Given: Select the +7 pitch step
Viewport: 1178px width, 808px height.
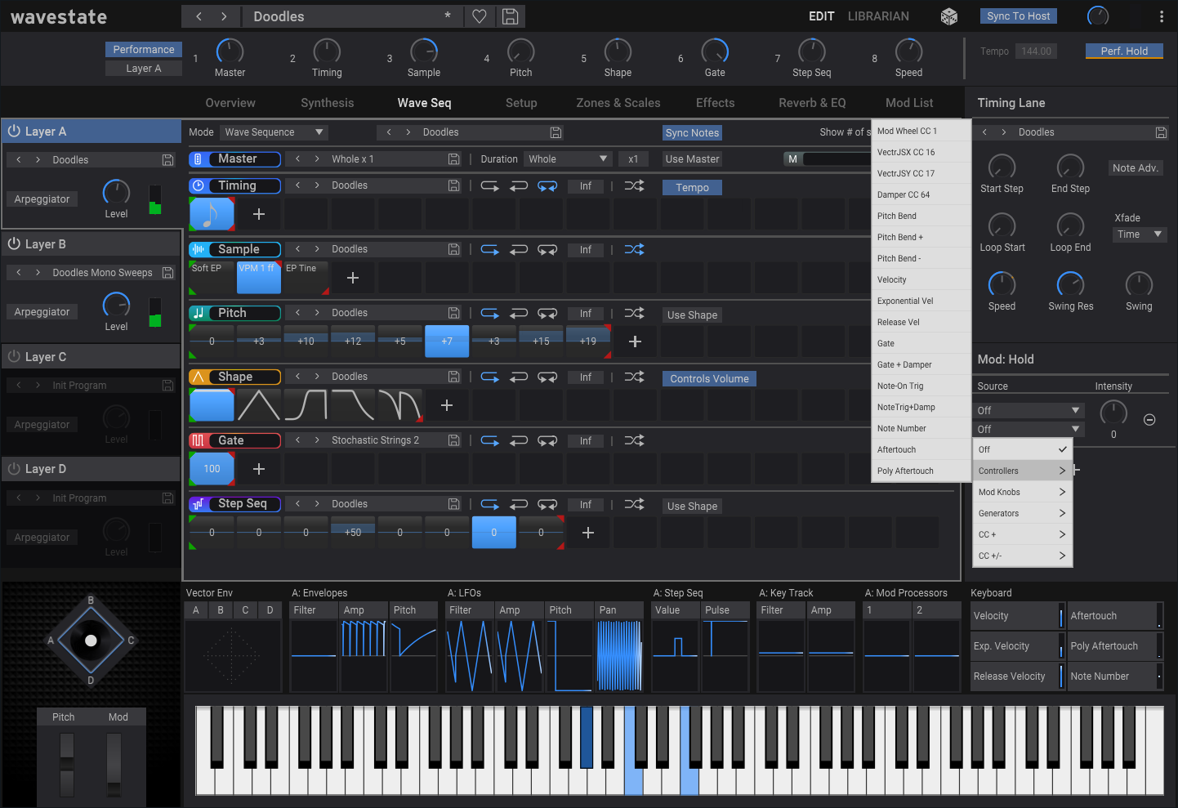Looking at the screenshot, I should [x=447, y=342].
